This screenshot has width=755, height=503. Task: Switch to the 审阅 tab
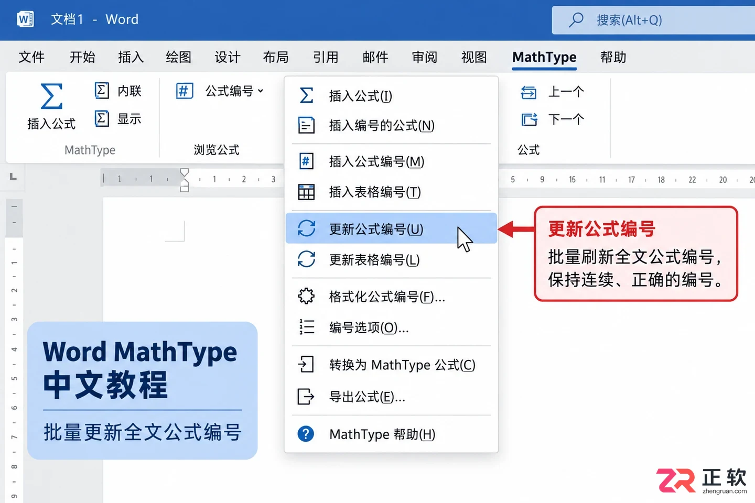point(425,57)
